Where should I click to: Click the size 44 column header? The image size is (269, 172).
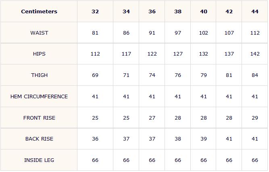pos(255,12)
